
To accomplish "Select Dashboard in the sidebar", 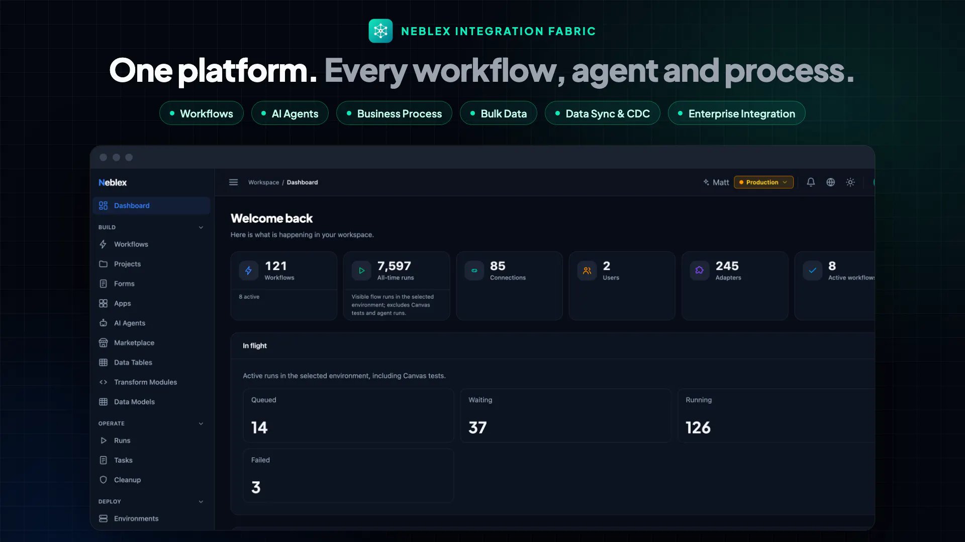I will pyautogui.click(x=151, y=206).
